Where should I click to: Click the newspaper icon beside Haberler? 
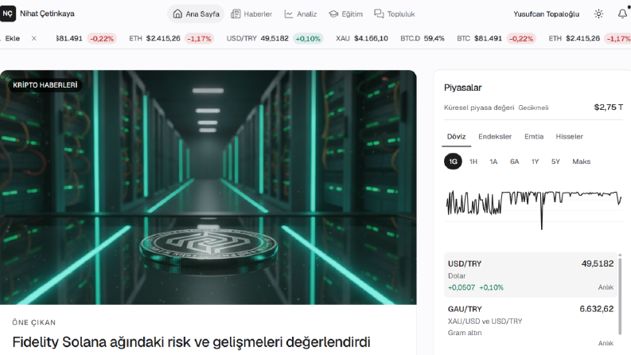tap(236, 14)
